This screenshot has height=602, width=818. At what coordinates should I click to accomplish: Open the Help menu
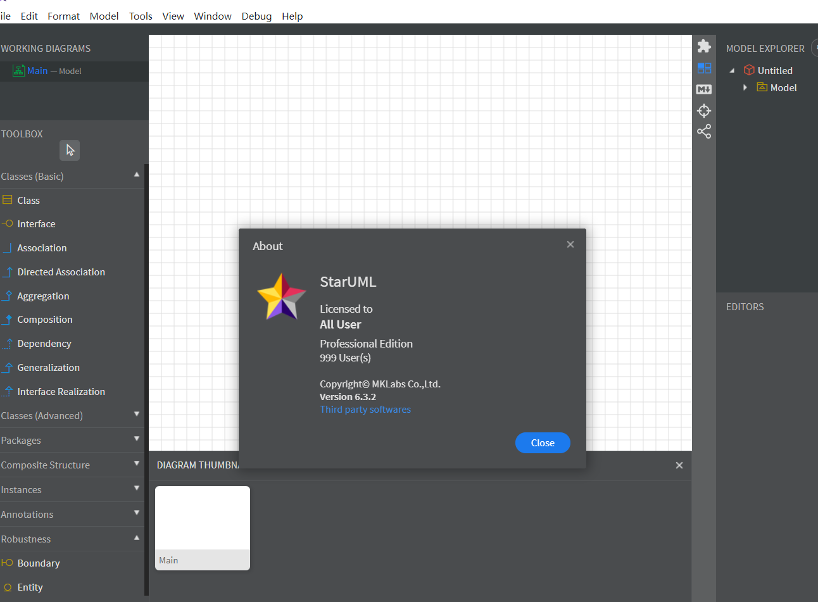coord(293,16)
